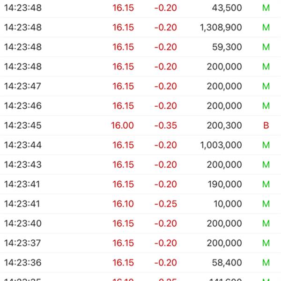Select the 58,400 volume entry
The width and height of the screenshot is (281, 281).
227,263
